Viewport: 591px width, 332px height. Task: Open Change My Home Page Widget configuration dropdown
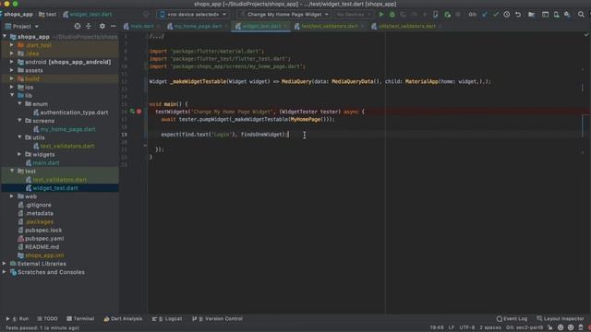point(284,15)
